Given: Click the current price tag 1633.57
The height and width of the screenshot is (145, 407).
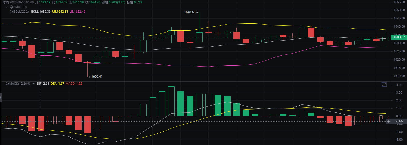Looking at the screenshot, I should 399,37.
